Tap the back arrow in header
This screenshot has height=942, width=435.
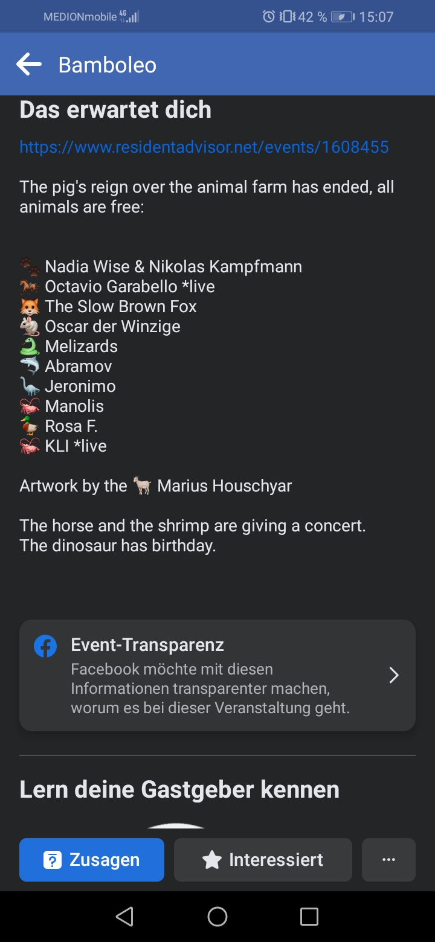[x=29, y=64]
